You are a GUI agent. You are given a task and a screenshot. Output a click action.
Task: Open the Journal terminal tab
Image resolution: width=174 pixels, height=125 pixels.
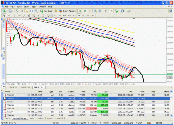(x=60, y=118)
